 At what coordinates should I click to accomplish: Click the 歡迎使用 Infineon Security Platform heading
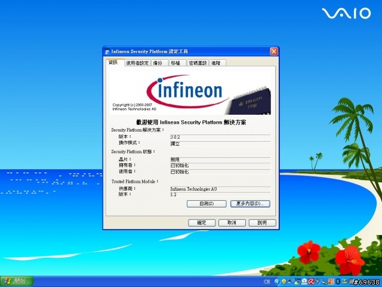pyautogui.click(x=191, y=122)
